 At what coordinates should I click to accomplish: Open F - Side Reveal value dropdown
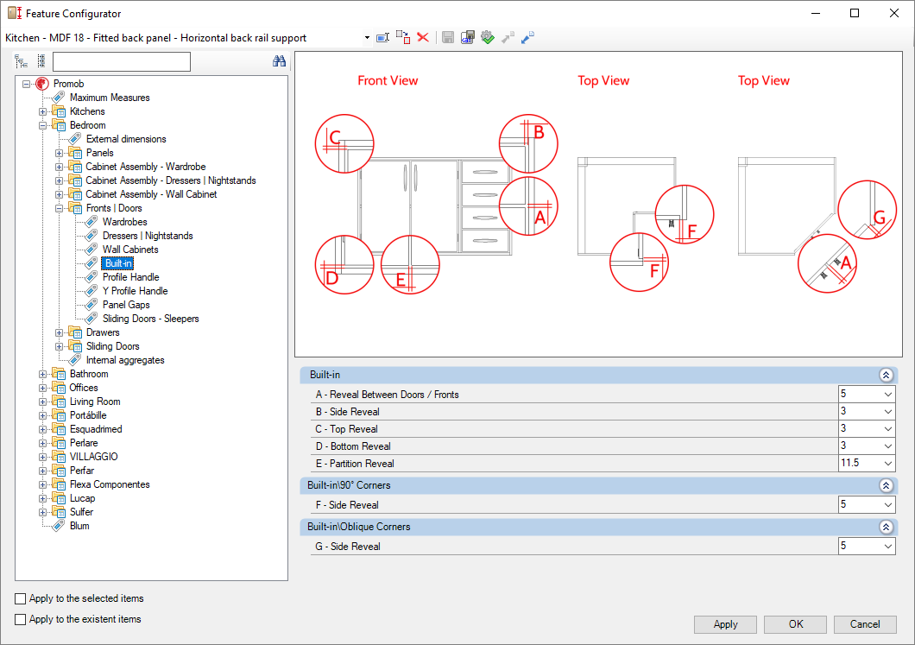click(x=887, y=505)
